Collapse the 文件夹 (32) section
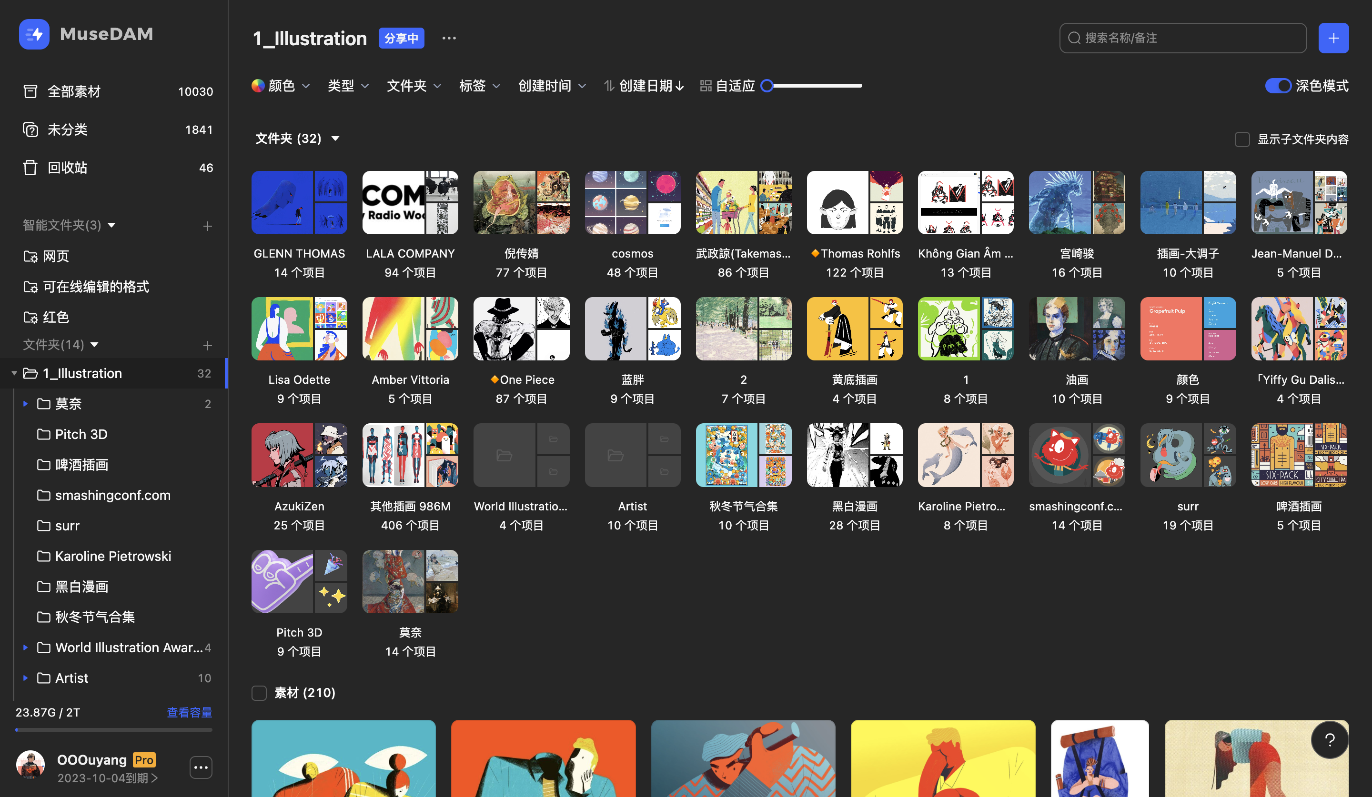Screen dimensions: 1372x797 coord(335,139)
